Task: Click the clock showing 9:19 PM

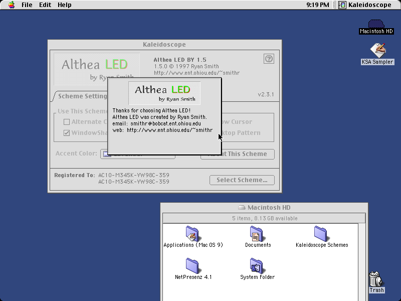Action: tap(318, 5)
